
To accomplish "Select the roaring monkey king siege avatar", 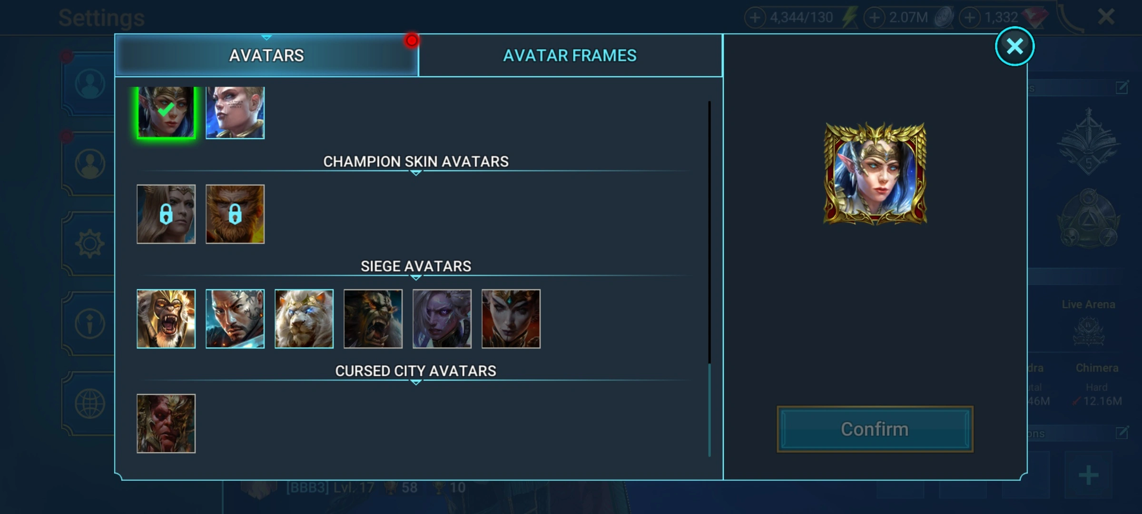I will tap(166, 319).
